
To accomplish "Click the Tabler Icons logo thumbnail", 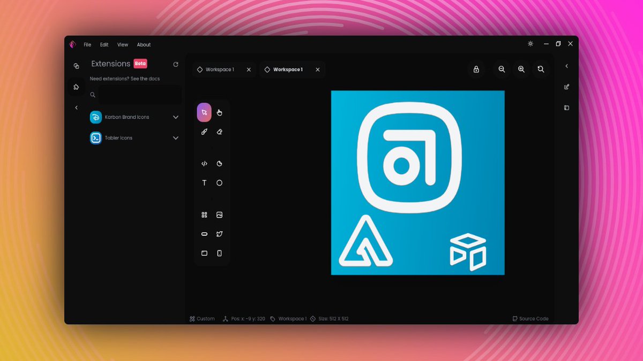I will pos(96,138).
